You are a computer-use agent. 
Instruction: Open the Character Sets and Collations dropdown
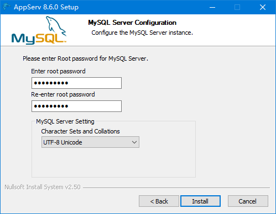(x=90, y=142)
